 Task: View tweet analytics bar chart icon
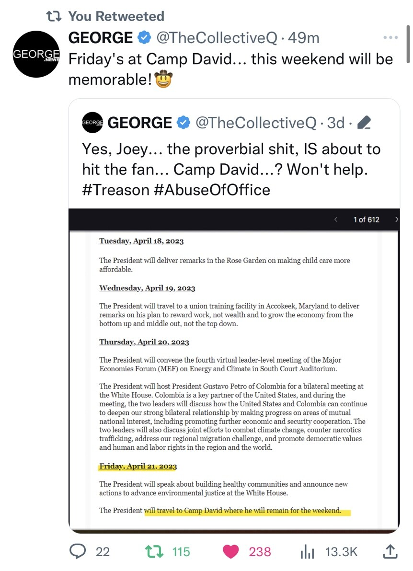(x=307, y=552)
